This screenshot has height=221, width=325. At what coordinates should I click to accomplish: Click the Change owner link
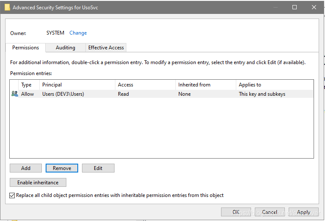click(x=78, y=33)
